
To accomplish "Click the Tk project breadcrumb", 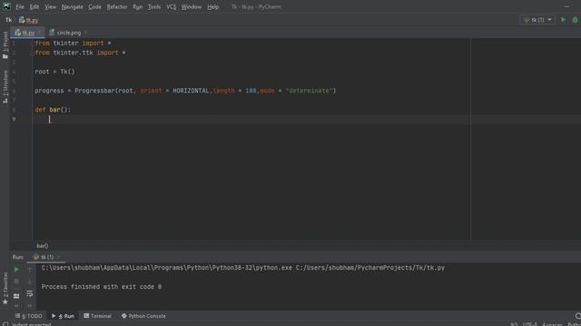I will (x=8, y=20).
